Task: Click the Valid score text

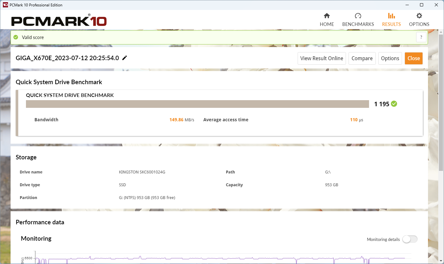Action: [x=33, y=37]
